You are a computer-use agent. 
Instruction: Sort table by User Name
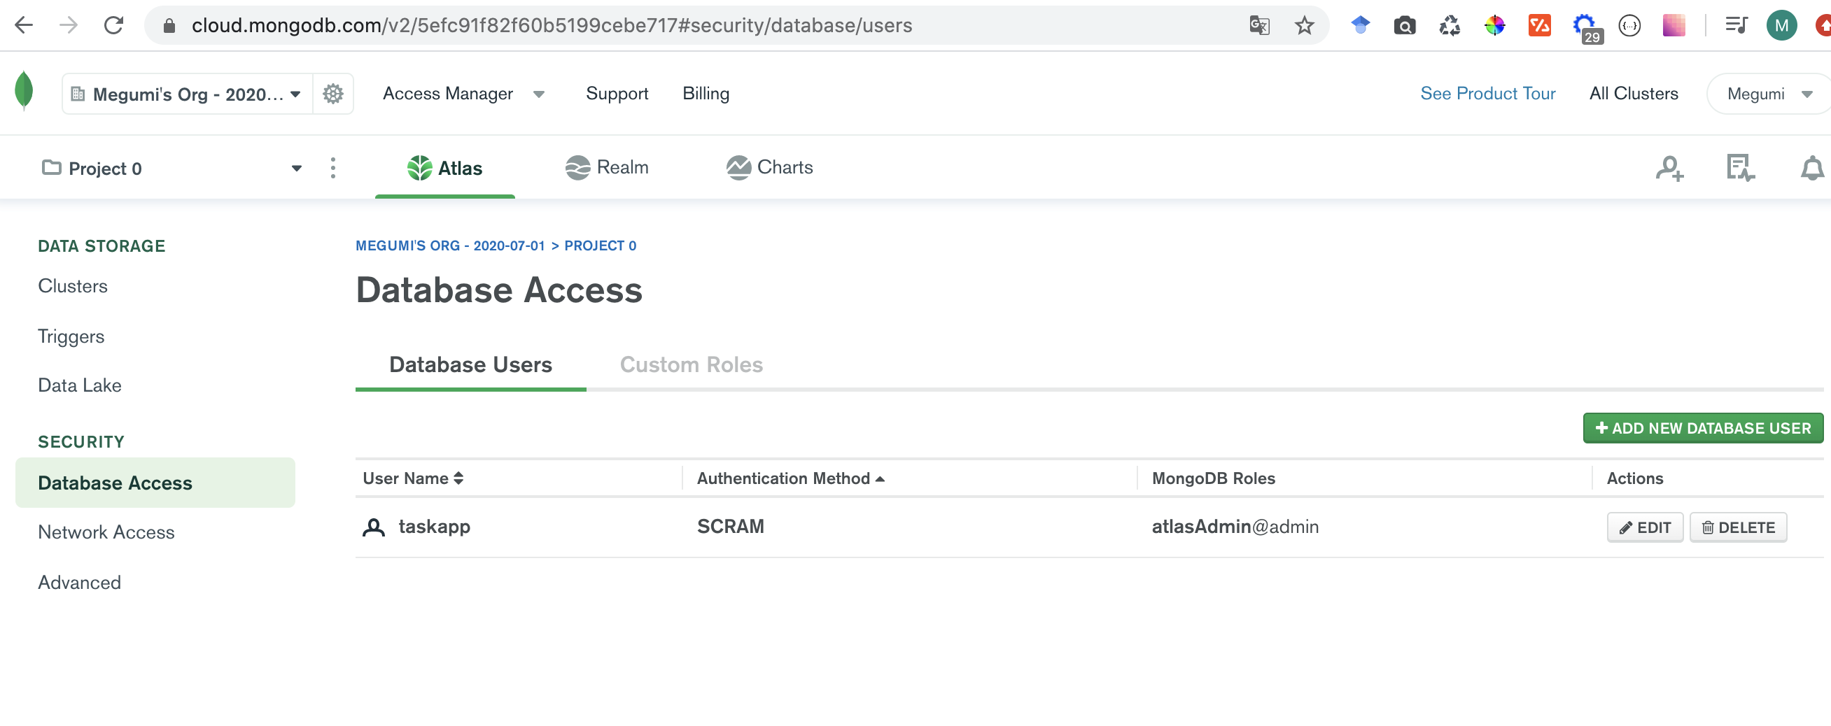413,478
